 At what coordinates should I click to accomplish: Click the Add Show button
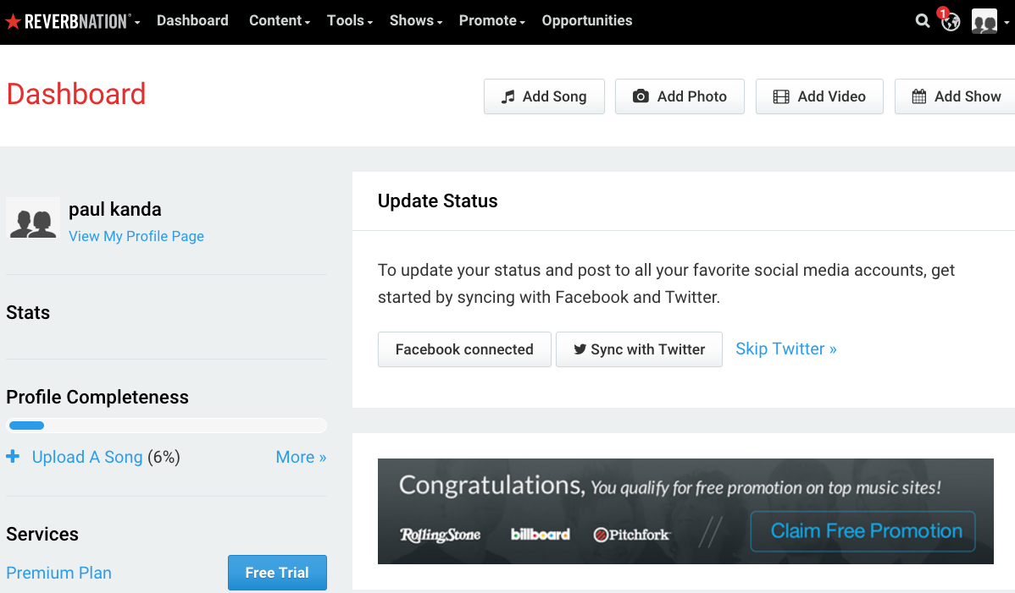click(x=956, y=96)
